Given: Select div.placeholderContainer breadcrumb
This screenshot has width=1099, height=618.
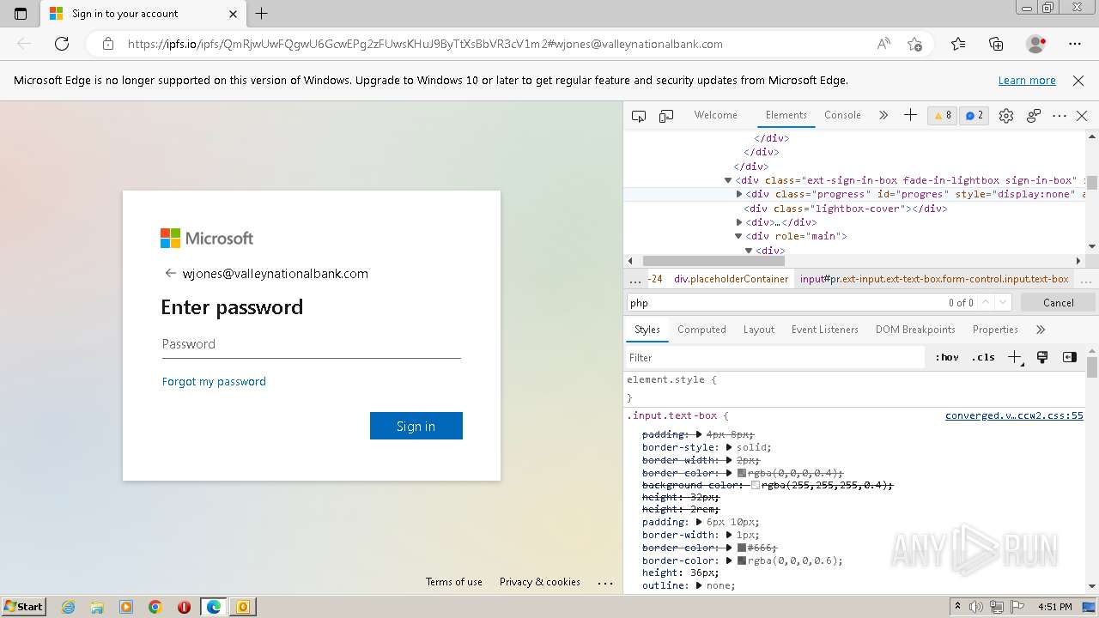Looking at the screenshot, I should coord(731,279).
